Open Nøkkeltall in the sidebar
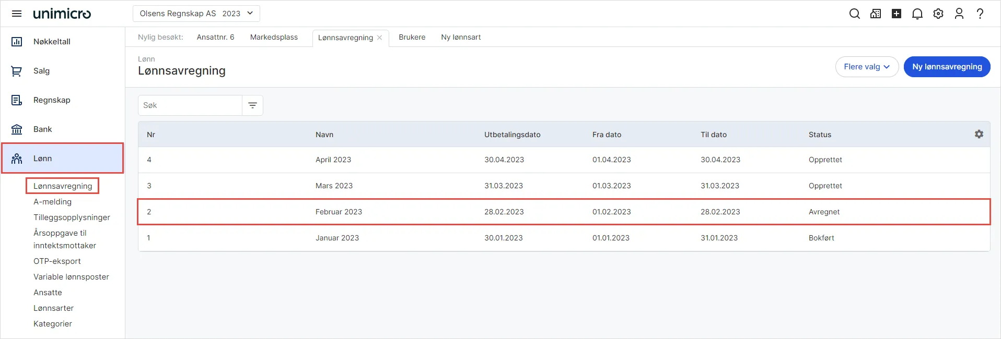 52,42
